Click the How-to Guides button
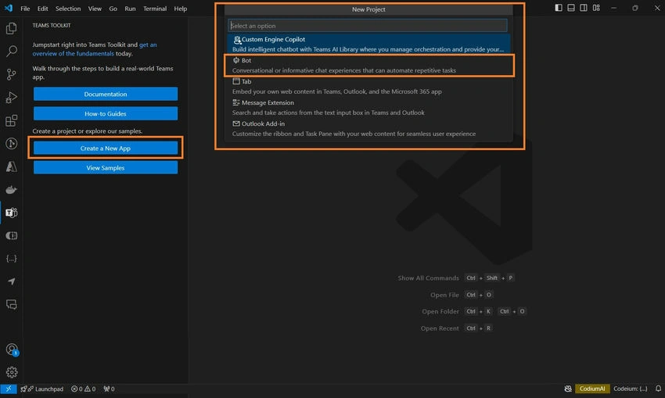665x398 pixels. 106,113
